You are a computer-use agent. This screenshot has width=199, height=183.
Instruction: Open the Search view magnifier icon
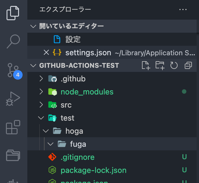(13, 41)
